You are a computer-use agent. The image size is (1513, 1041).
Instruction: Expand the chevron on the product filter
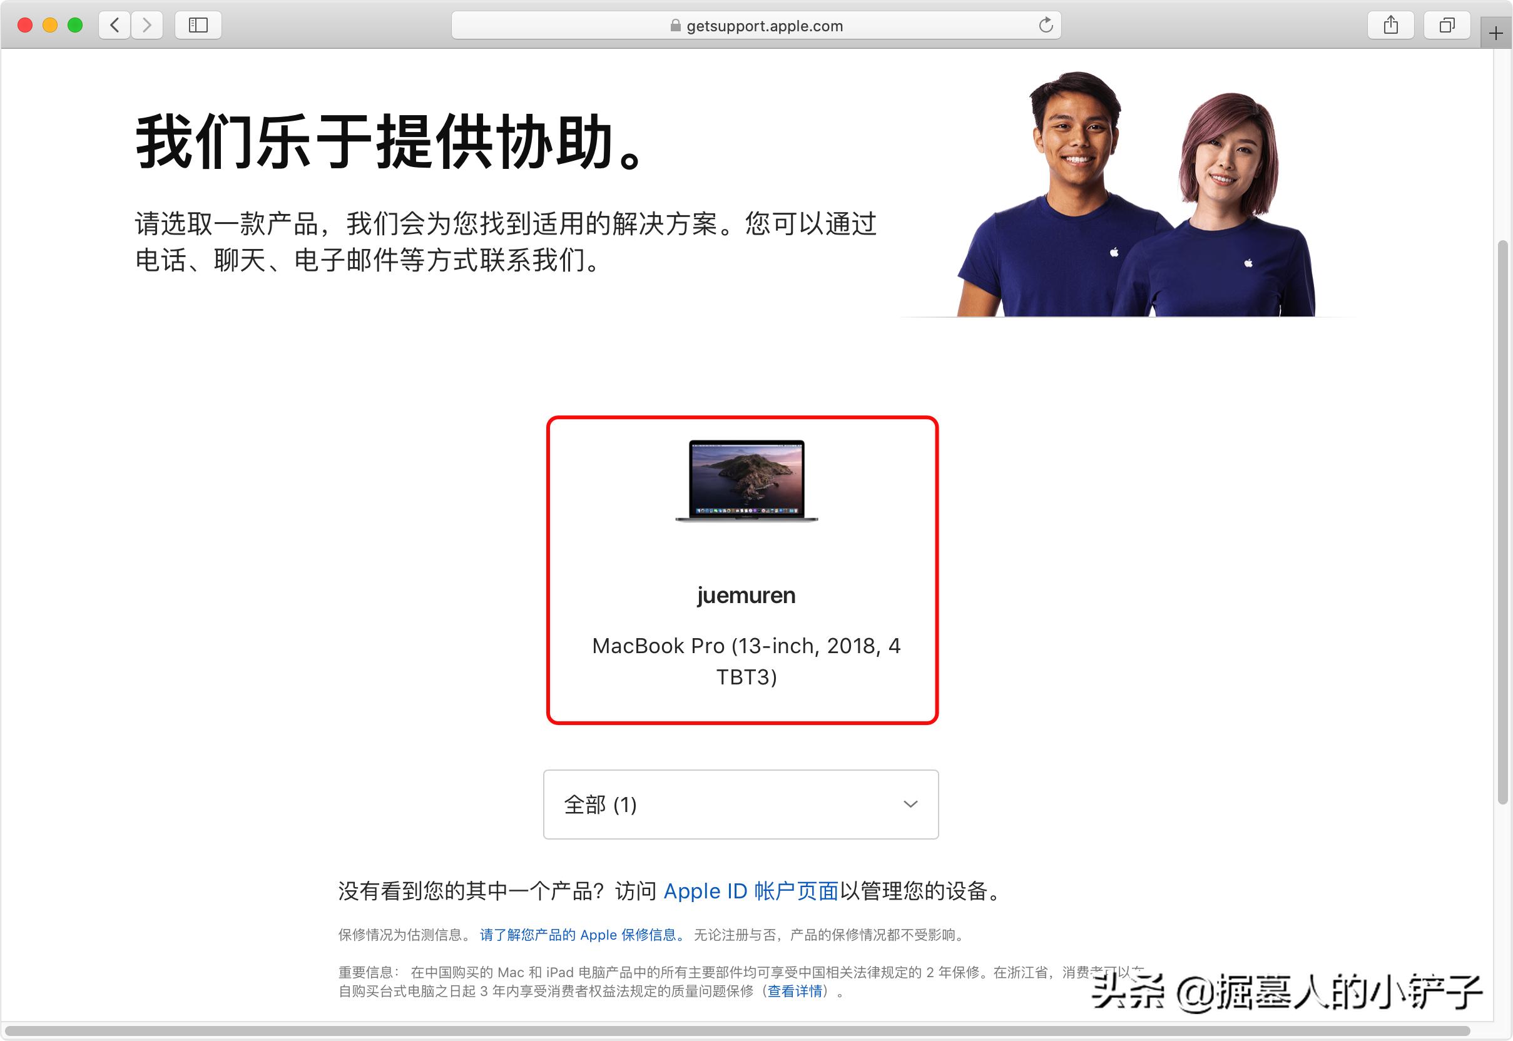[x=911, y=805]
